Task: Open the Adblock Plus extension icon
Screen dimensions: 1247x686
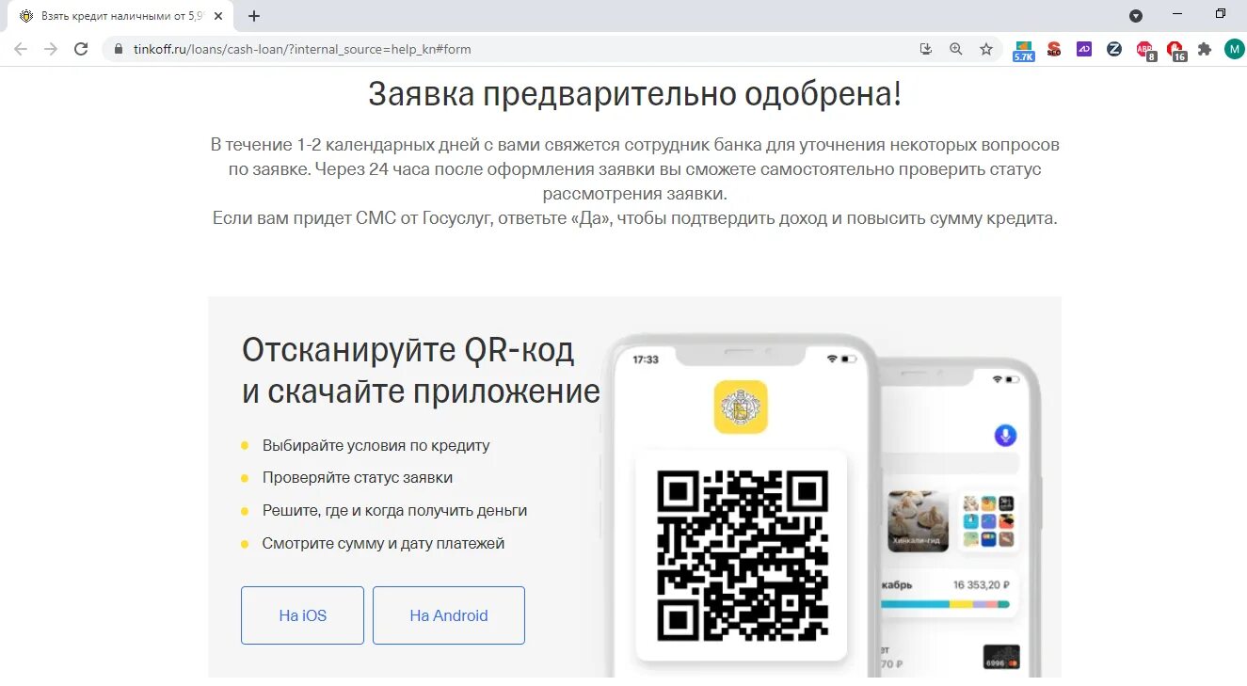Action: [1144, 50]
